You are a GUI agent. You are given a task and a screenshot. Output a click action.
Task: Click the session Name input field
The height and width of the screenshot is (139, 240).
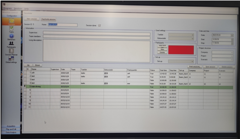pyautogui.click(x=63, y=25)
